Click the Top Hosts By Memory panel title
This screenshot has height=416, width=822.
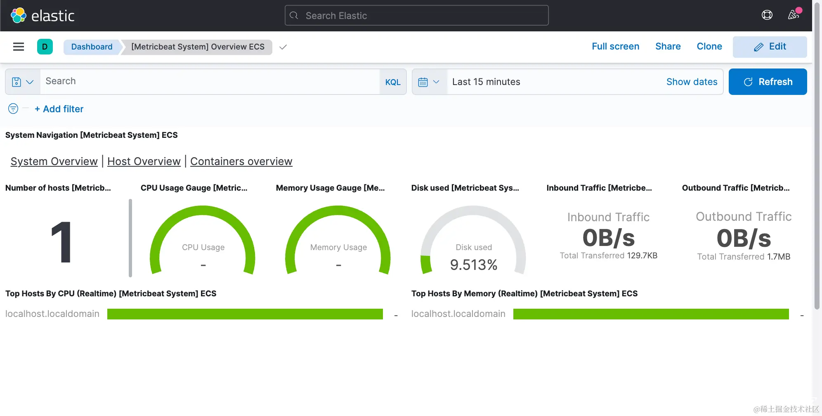[524, 293]
